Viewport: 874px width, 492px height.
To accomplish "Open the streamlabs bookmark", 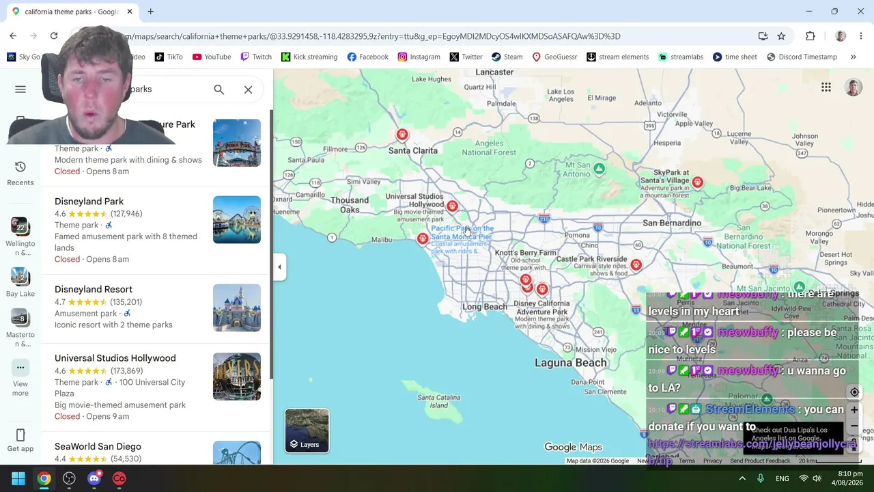I will coord(681,57).
